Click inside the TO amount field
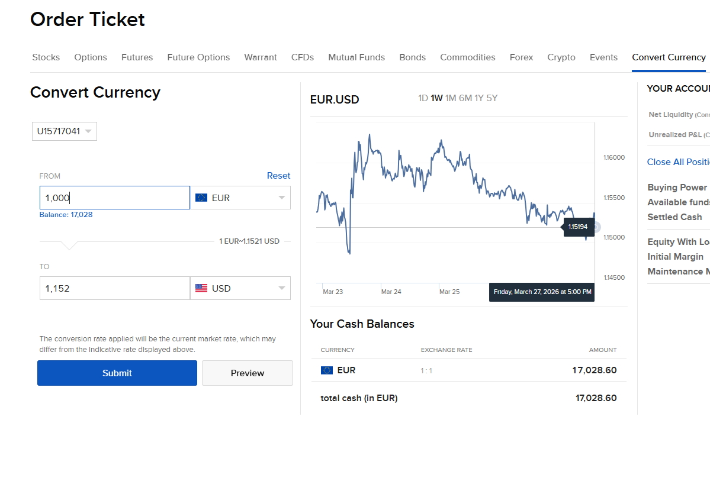 pyautogui.click(x=114, y=288)
